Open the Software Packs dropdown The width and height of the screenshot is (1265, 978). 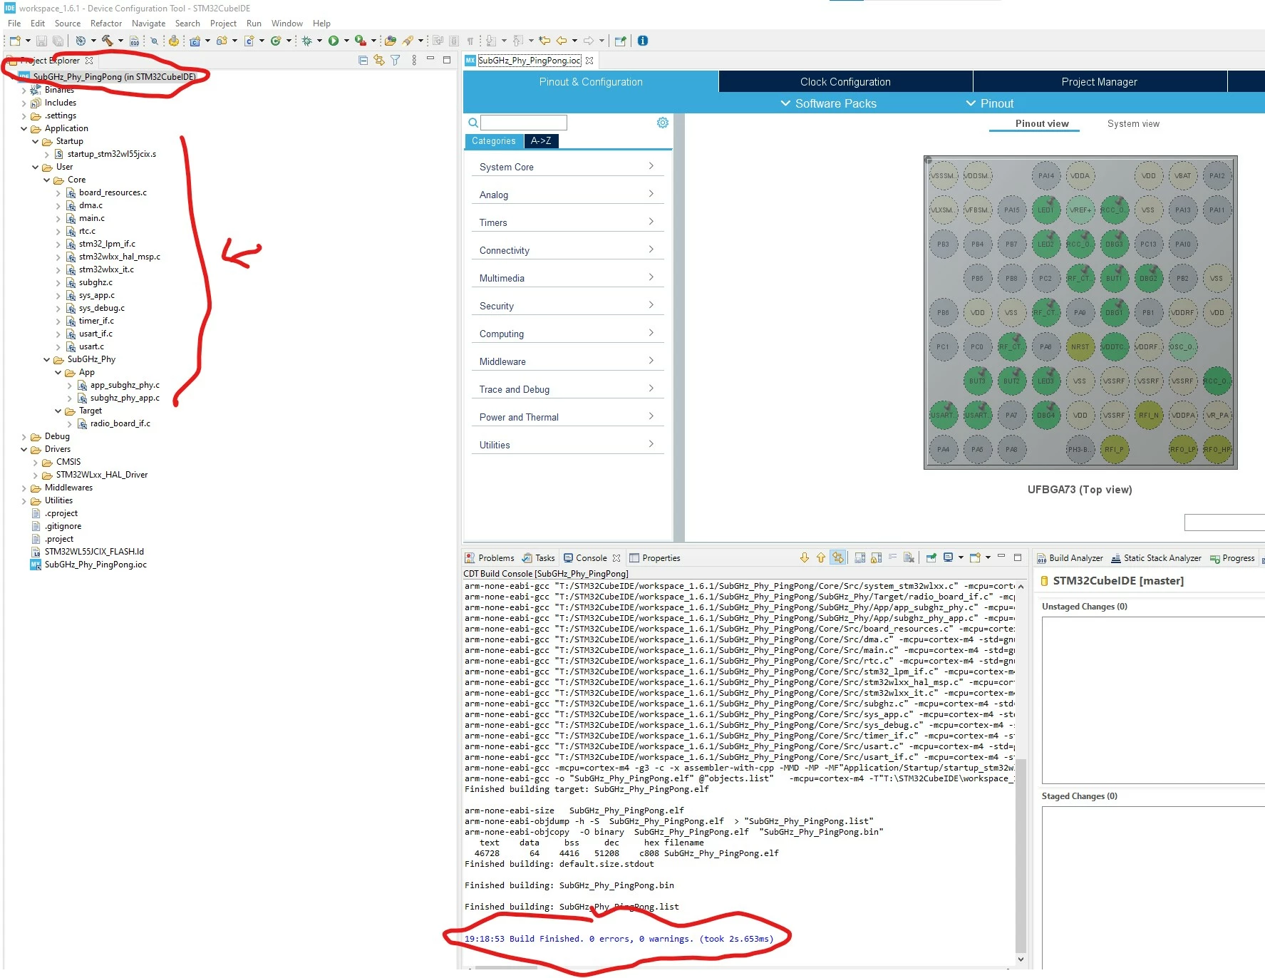coord(828,103)
